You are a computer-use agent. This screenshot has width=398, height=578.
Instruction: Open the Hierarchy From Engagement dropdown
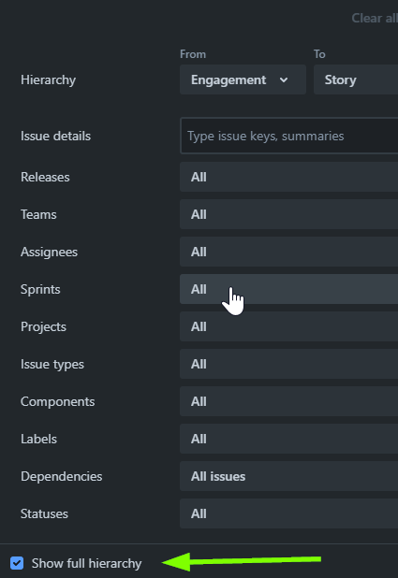tap(243, 79)
